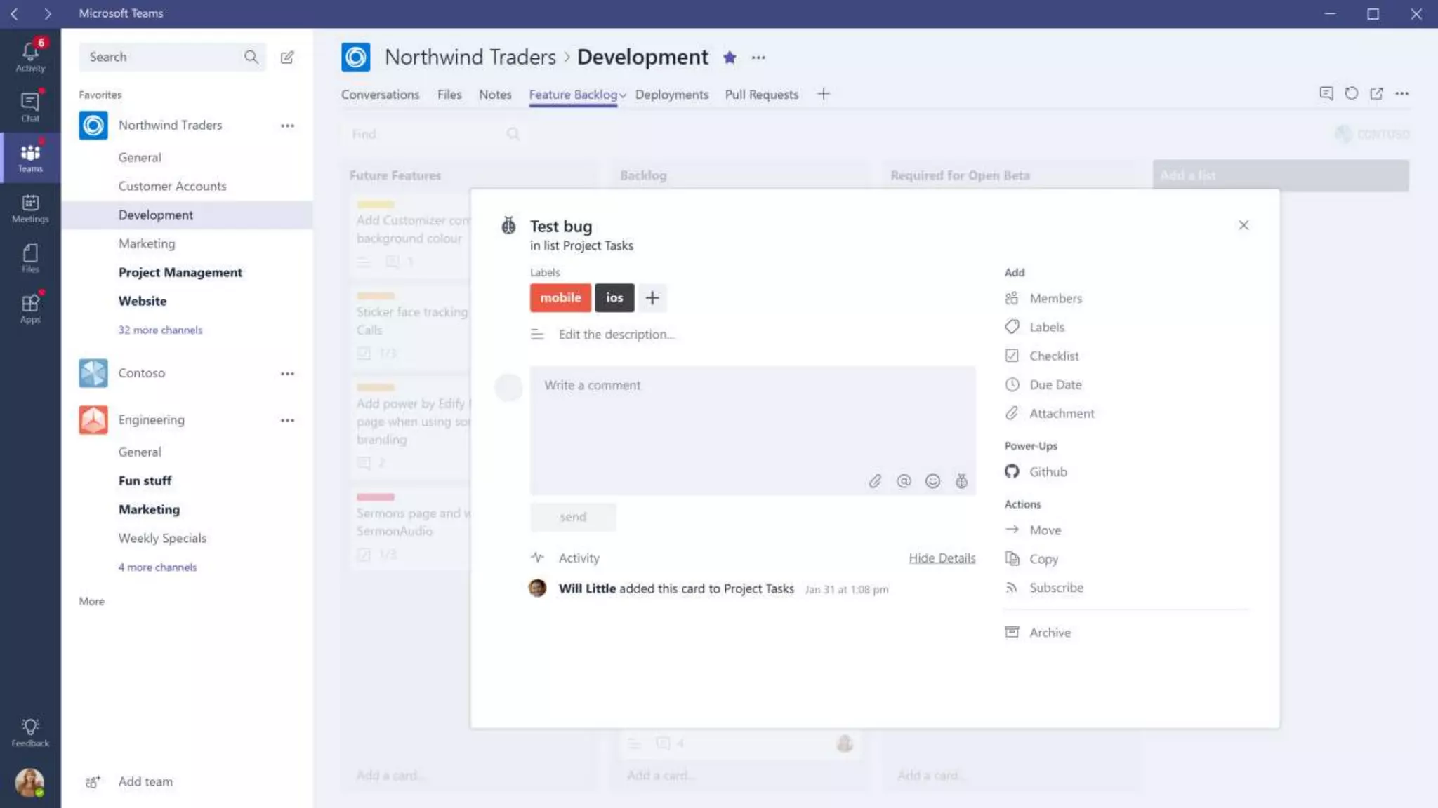The width and height of the screenshot is (1438, 808).
Task: Toggle the favorite star for Development channel
Action: pyautogui.click(x=730, y=58)
